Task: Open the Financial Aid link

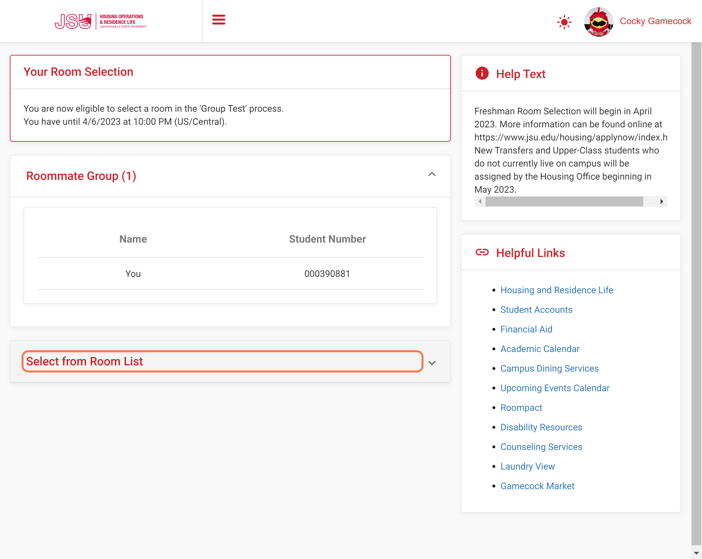Action: click(x=526, y=329)
